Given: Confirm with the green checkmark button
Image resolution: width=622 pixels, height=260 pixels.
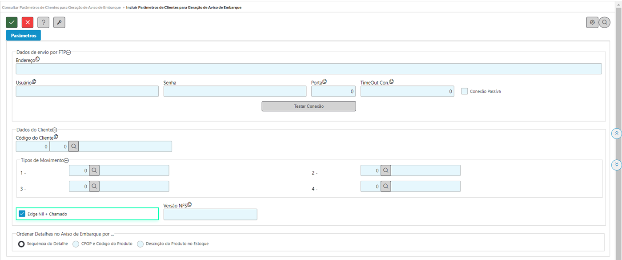Looking at the screenshot, I should coord(12,22).
